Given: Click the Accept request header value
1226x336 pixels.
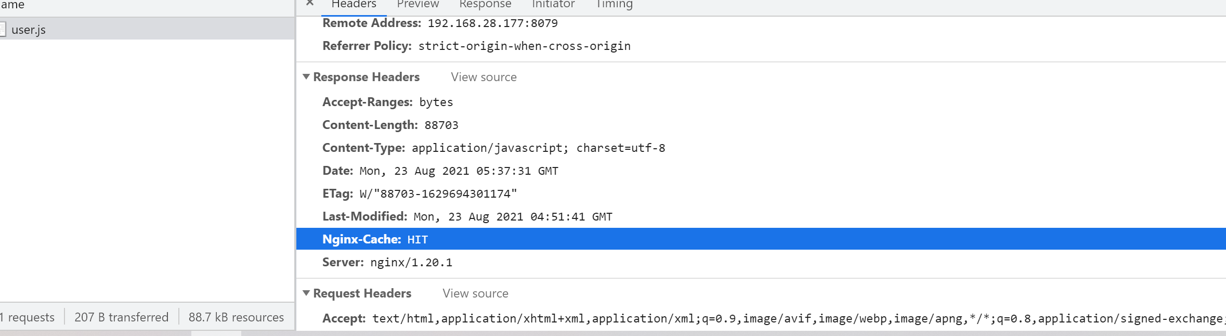Looking at the screenshot, I should 798,318.
